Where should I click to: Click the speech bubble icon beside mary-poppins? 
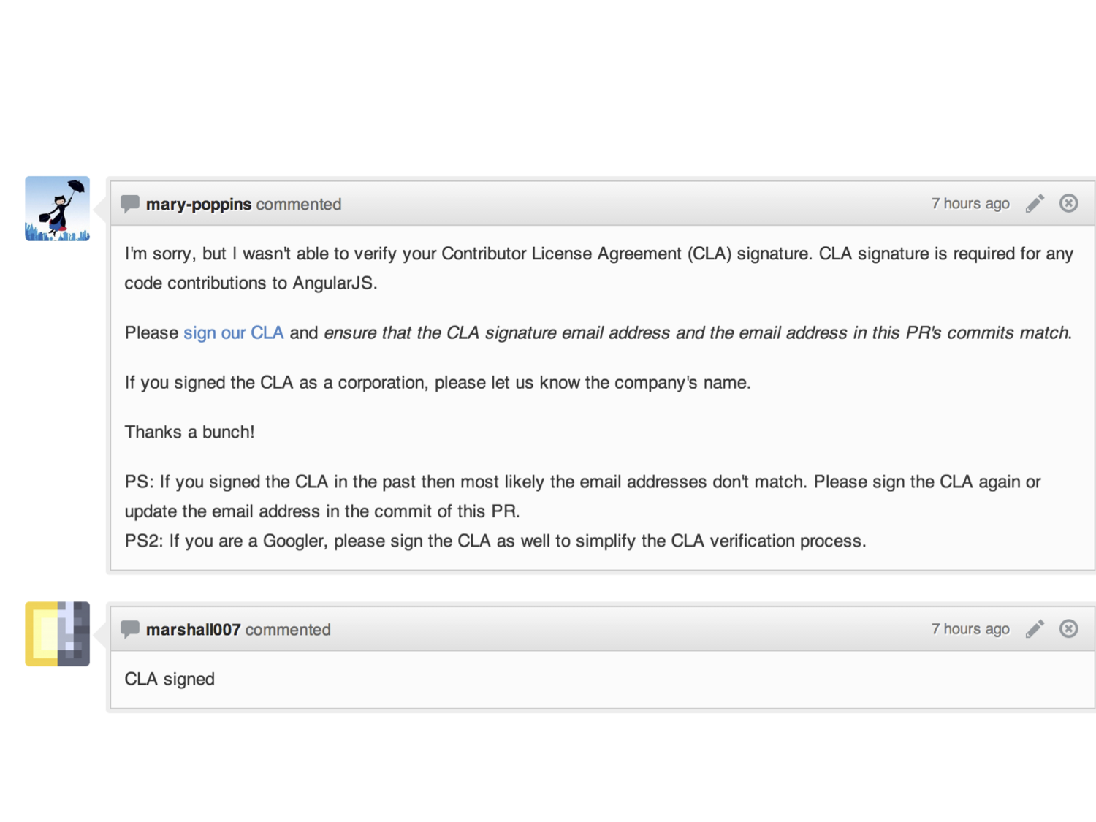click(x=130, y=204)
